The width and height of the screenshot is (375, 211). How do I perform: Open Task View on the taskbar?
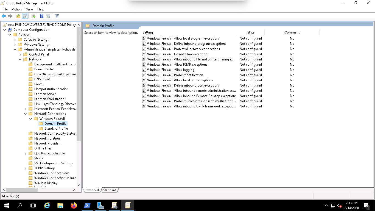[x=33, y=205]
